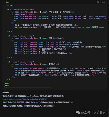Open the mcp.edgeone.site share link
The height and width of the screenshot is (117, 109).
(x=25, y=99)
